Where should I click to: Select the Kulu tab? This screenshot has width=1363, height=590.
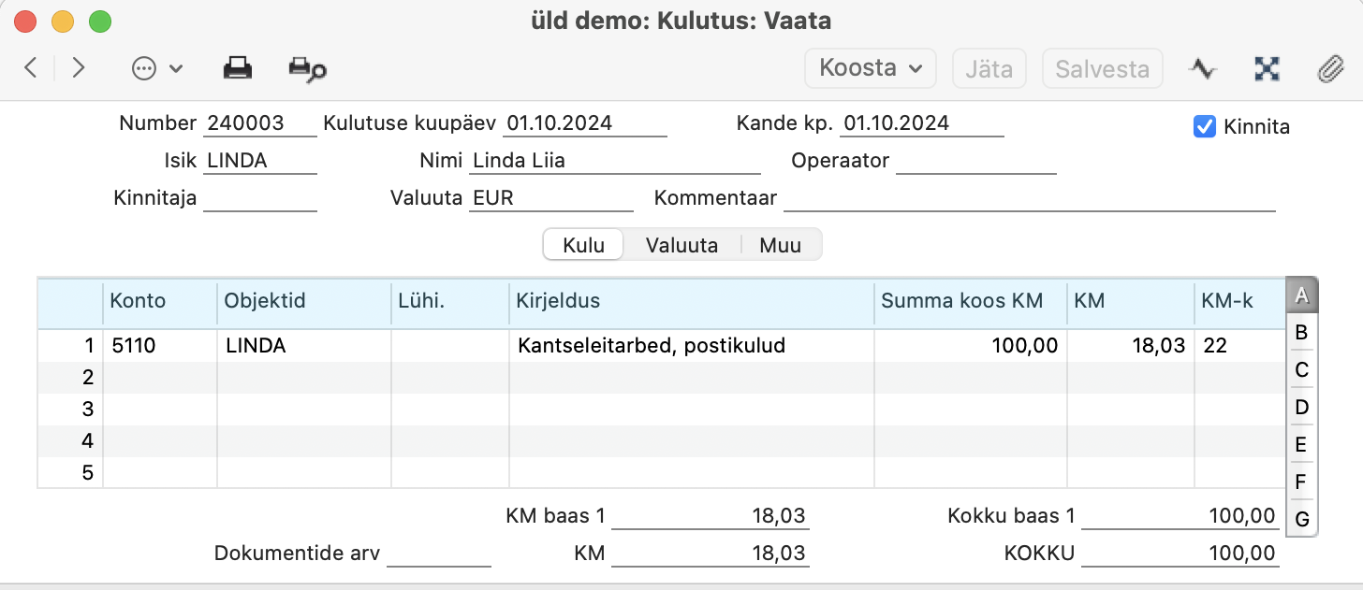pyautogui.click(x=583, y=245)
